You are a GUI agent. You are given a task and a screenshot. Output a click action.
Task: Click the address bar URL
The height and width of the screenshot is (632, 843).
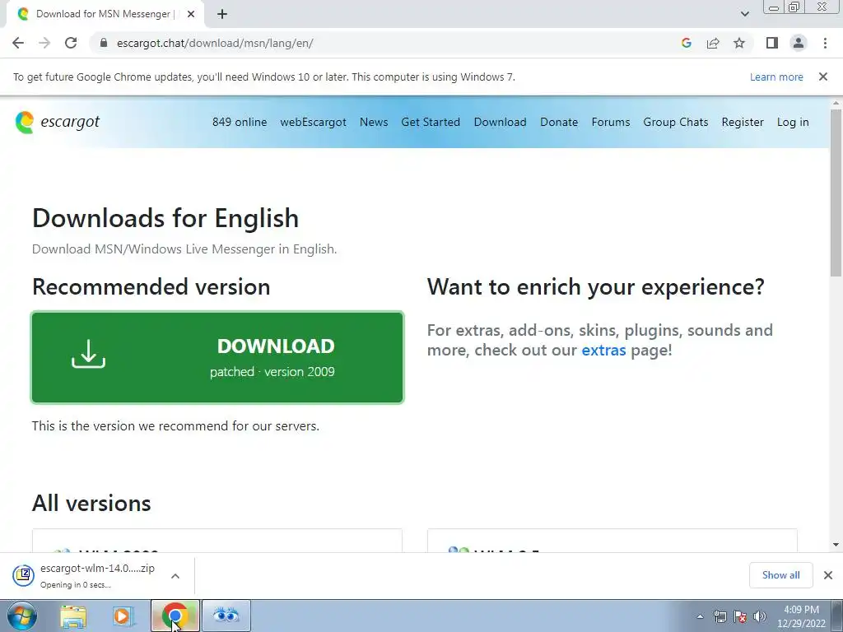point(215,43)
